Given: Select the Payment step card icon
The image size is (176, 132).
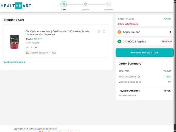Looking at the screenshot, I should (x=109, y=4).
